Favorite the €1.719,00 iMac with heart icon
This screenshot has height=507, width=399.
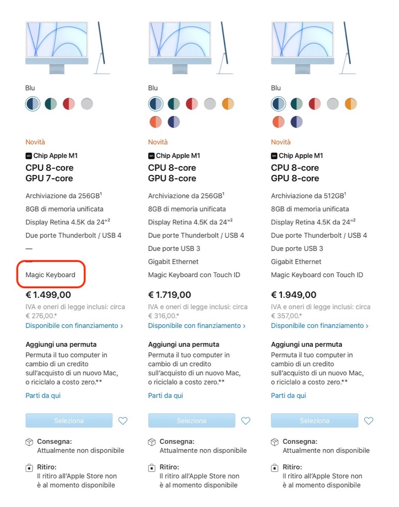tap(245, 421)
